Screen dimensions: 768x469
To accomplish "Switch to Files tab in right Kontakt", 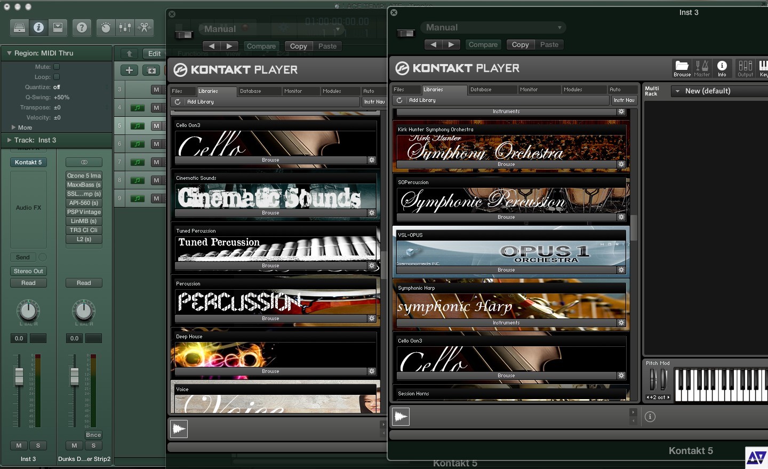I will click(406, 90).
